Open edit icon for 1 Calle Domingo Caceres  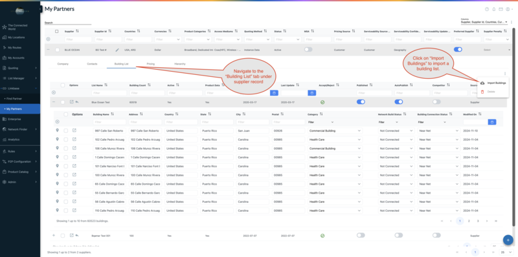point(74,157)
